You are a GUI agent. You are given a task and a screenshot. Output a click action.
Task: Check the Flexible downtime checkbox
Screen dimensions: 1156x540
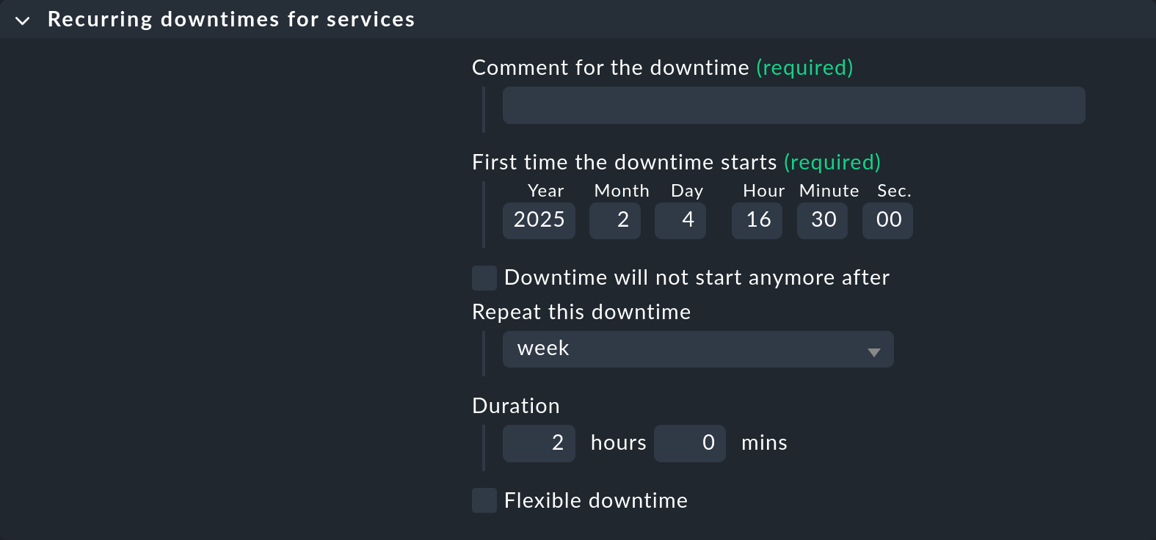pos(484,500)
